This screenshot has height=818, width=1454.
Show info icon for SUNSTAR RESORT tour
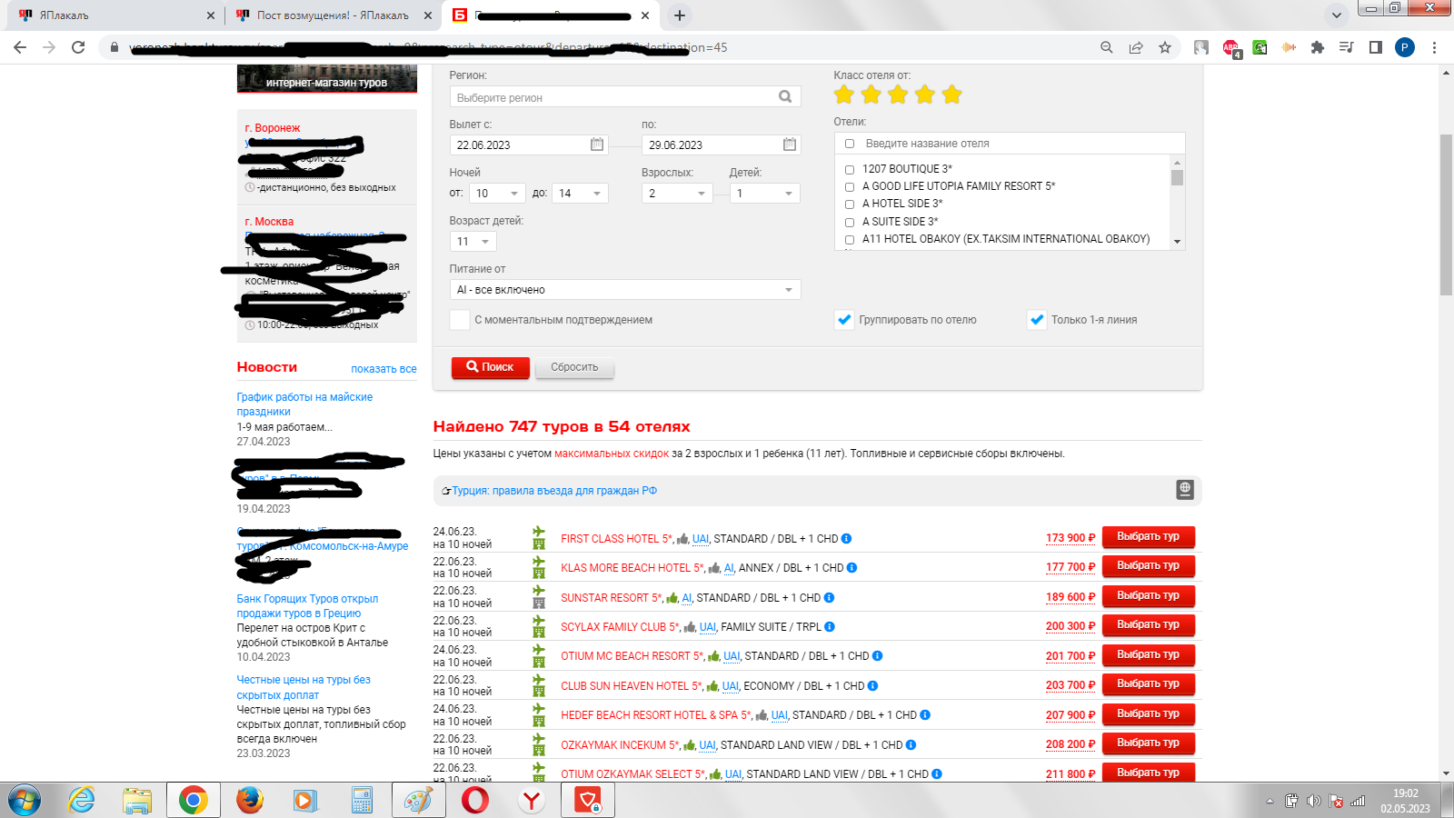(829, 598)
